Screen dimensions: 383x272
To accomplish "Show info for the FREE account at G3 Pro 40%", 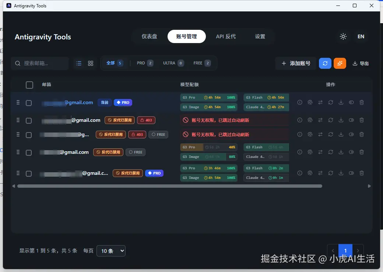I will coord(300,152).
